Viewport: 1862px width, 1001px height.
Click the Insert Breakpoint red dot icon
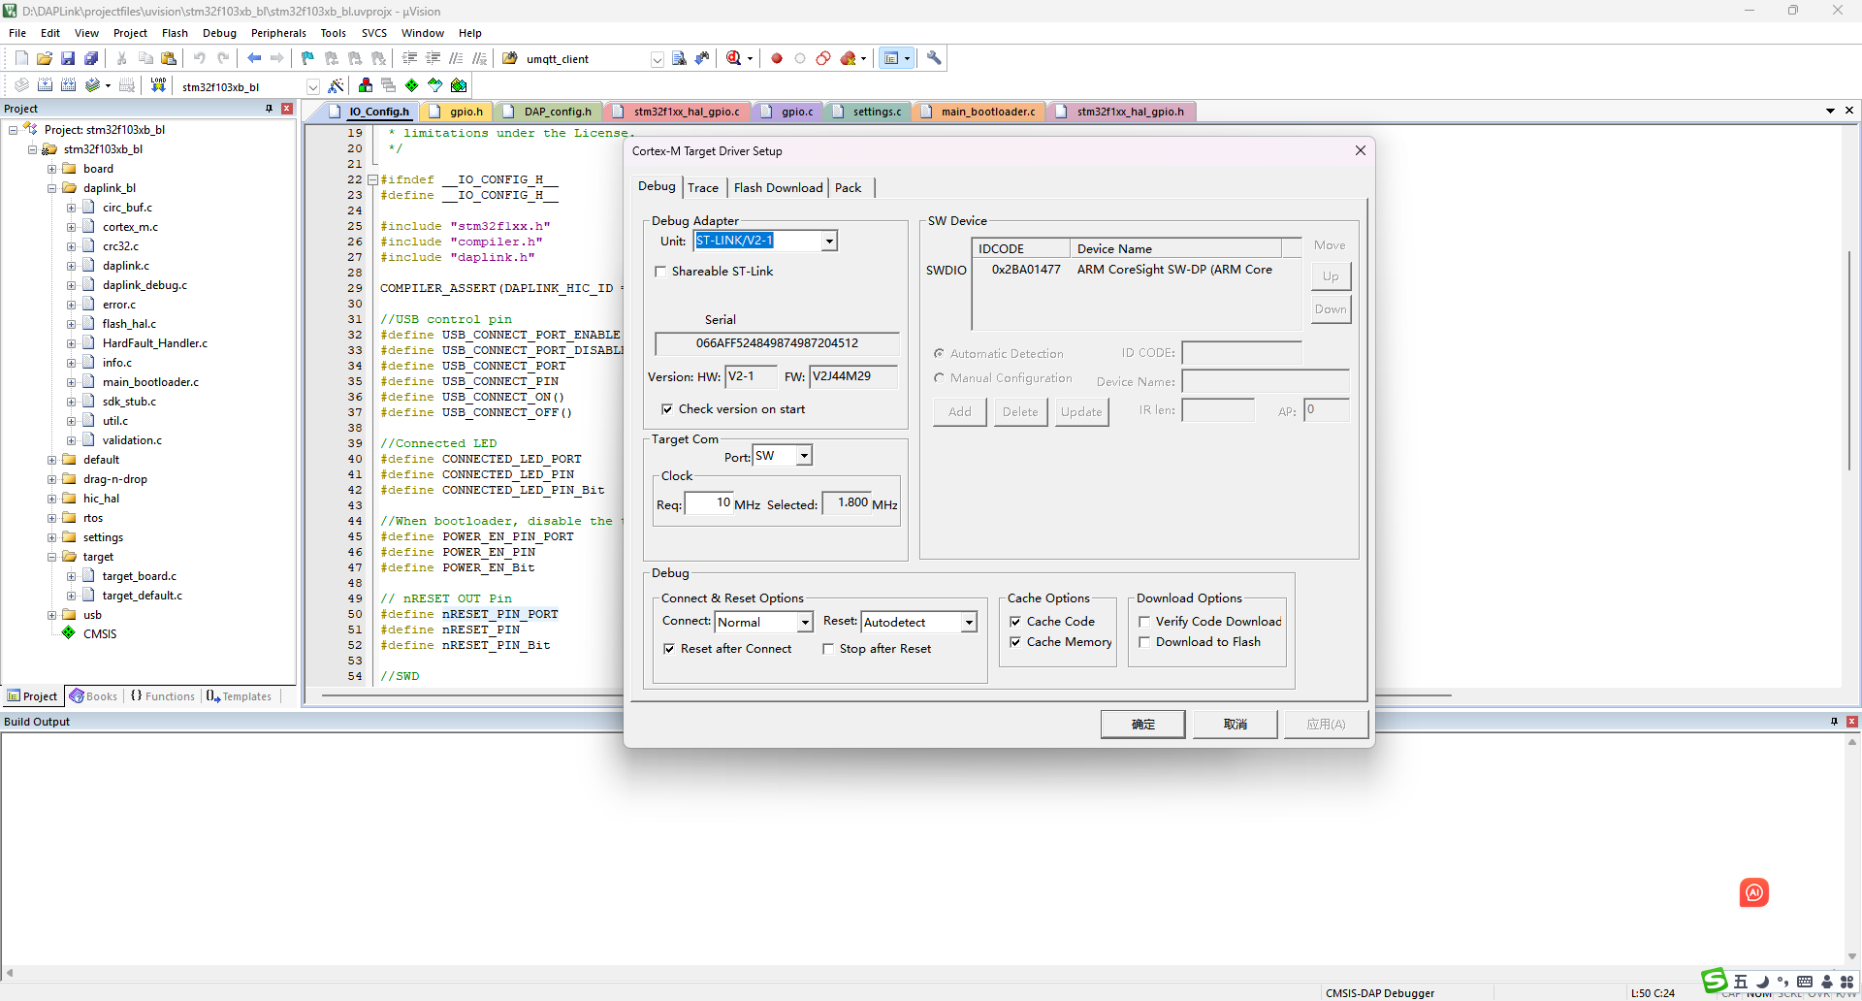pos(777,58)
